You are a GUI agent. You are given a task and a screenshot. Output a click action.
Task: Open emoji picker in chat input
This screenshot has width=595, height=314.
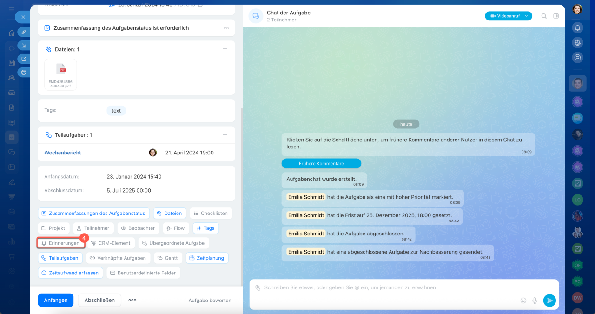(x=523, y=301)
